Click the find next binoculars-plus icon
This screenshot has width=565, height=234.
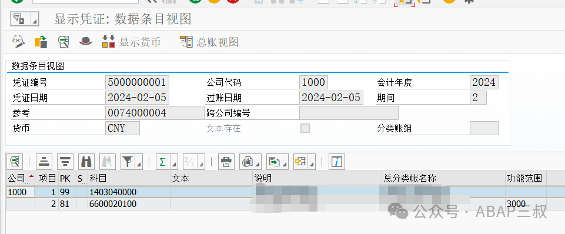(108, 162)
